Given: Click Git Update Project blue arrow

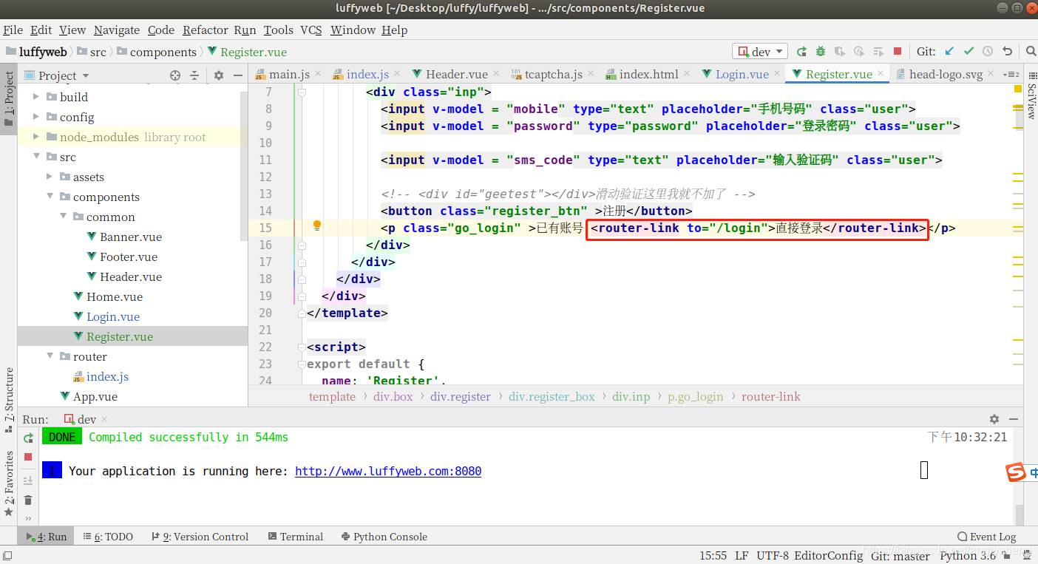Looking at the screenshot, I should [x=949, y=52].
